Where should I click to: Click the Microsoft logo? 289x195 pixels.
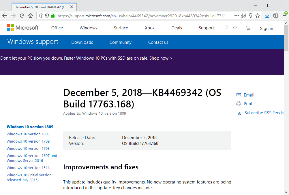[23, 28]
